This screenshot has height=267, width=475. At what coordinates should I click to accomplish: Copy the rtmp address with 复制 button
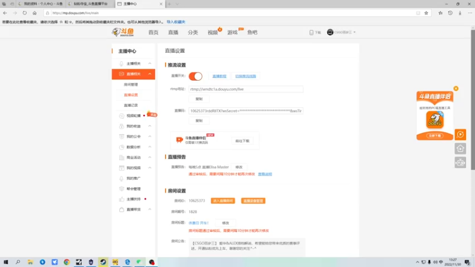(199, 99)
